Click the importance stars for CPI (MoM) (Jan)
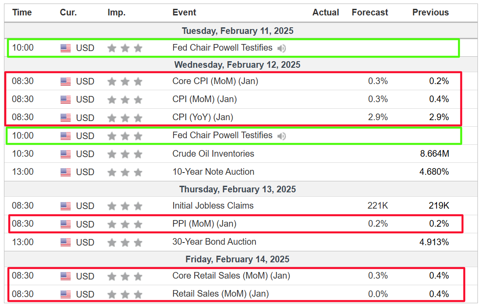This screenshot has width=481, height=305. pyautogui.click(x=125, y=99)
